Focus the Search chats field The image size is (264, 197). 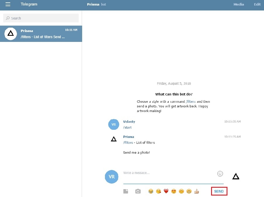click(x=41, y=18)
